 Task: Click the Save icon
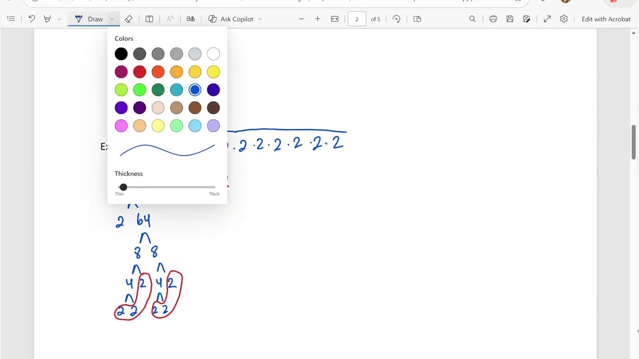point(510,19)
